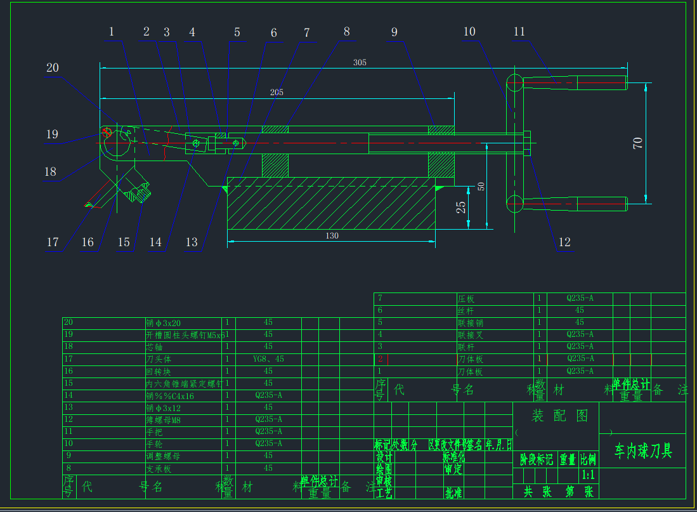Select part balloon number 9
The image size is (697, 512).
click(394, 32)
